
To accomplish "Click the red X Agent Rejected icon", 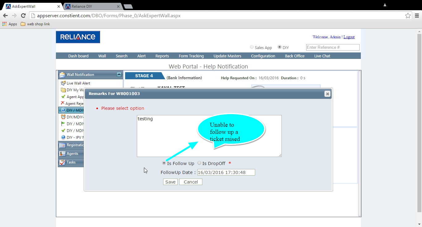I will click(x=63, y=103).
